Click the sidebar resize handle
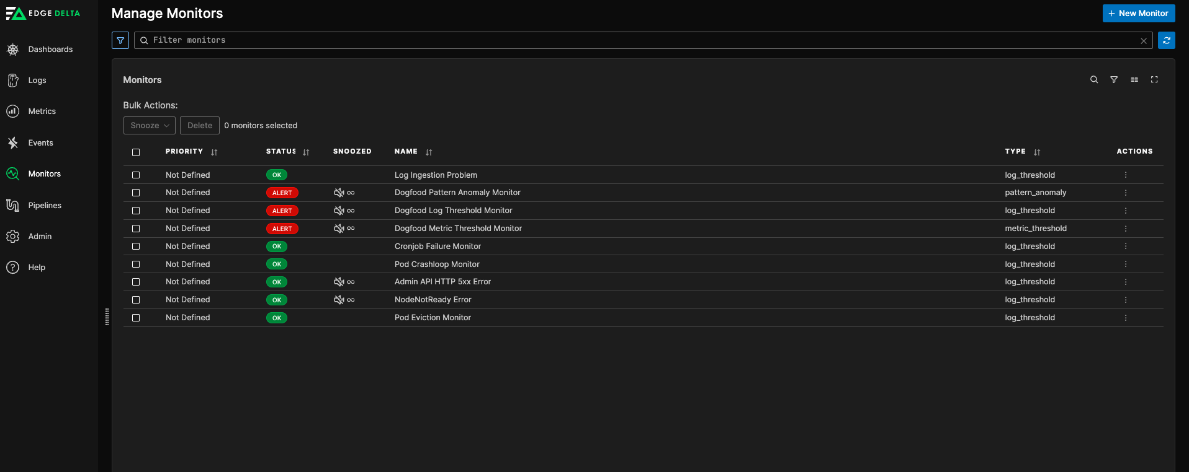 pos(107,317)
